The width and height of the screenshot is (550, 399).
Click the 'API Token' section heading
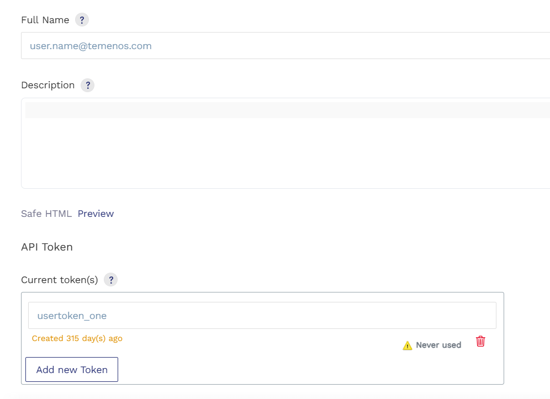[x=47, y=247]
